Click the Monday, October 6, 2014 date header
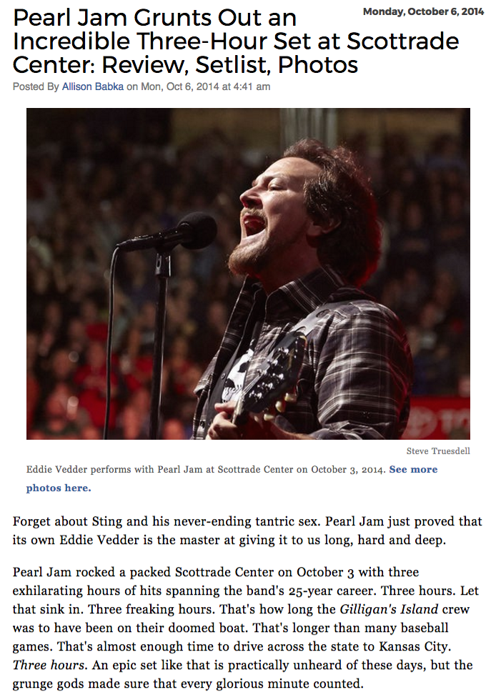Viewport: 496px width, 700px height. click(423, 12)
